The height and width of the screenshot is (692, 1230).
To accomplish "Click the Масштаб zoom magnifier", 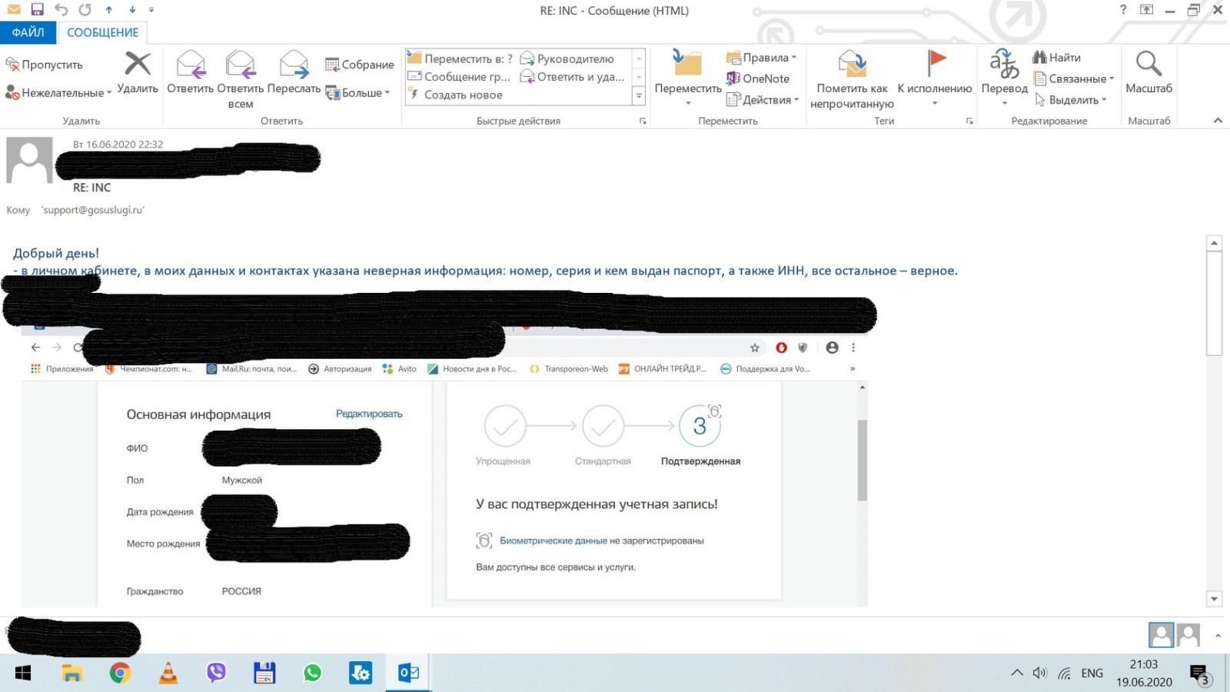I will [1149, 73].
